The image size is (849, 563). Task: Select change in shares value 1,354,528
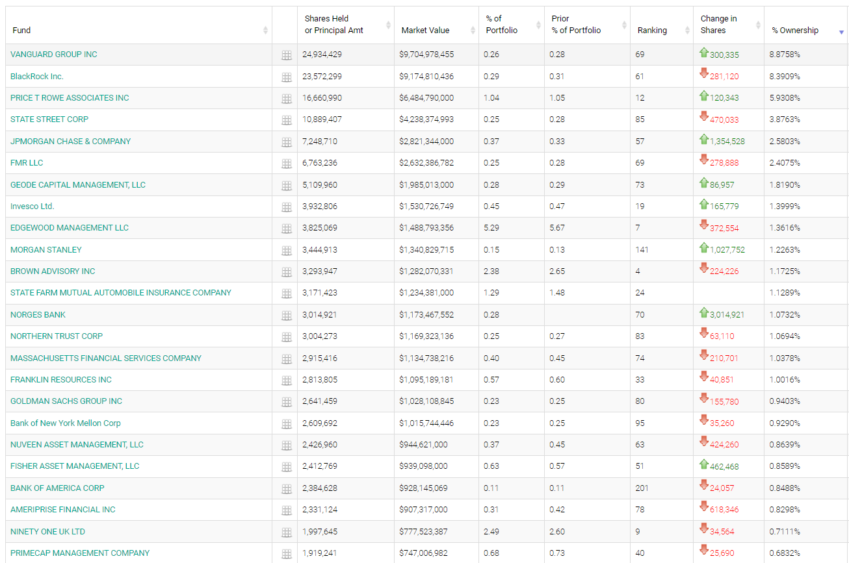(727, 142)
